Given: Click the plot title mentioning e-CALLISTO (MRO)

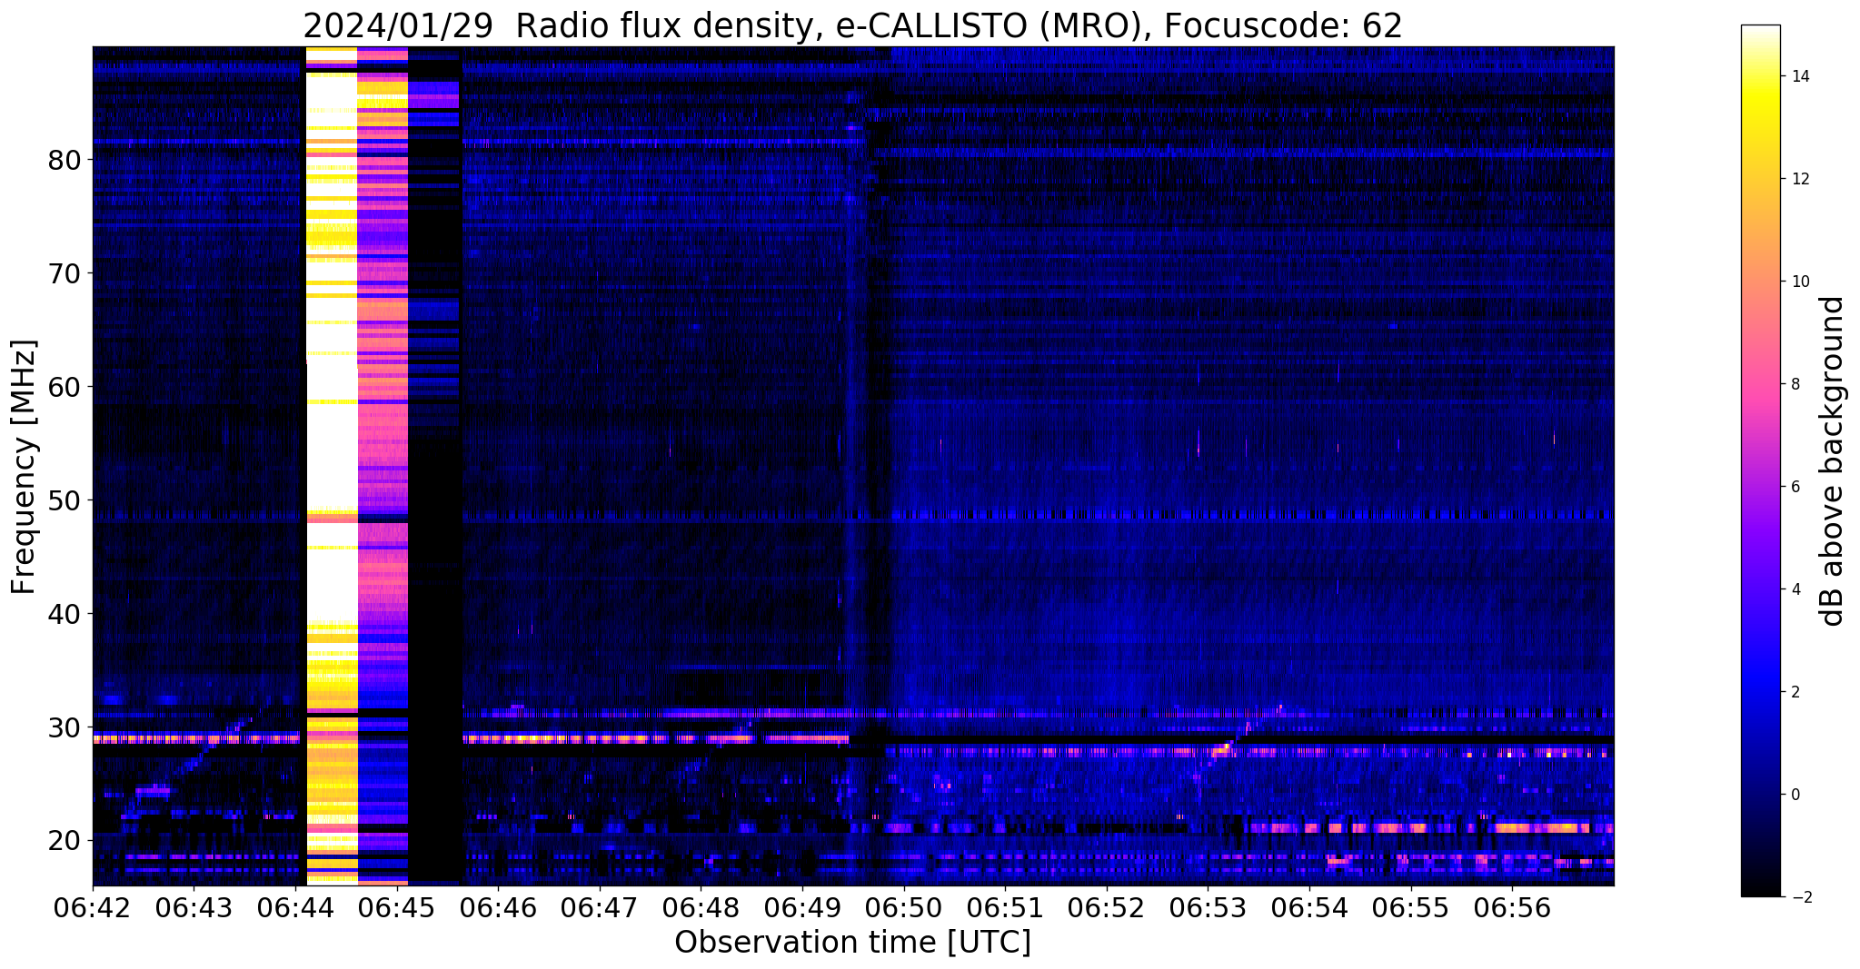Looking at the screenshot, I should pyautogui.click(x=852, y=25).
